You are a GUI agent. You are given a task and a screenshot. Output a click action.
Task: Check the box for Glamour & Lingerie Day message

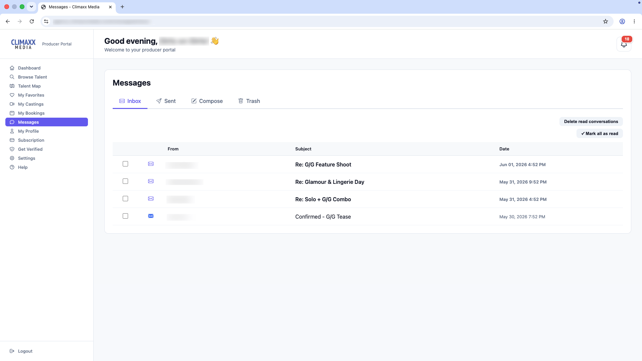pos(125,181)
